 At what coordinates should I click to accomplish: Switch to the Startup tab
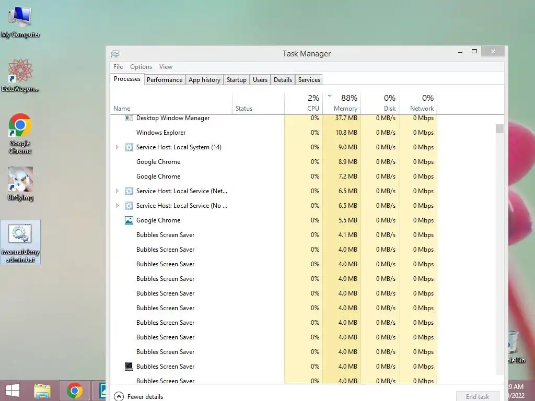pos(237,80)
